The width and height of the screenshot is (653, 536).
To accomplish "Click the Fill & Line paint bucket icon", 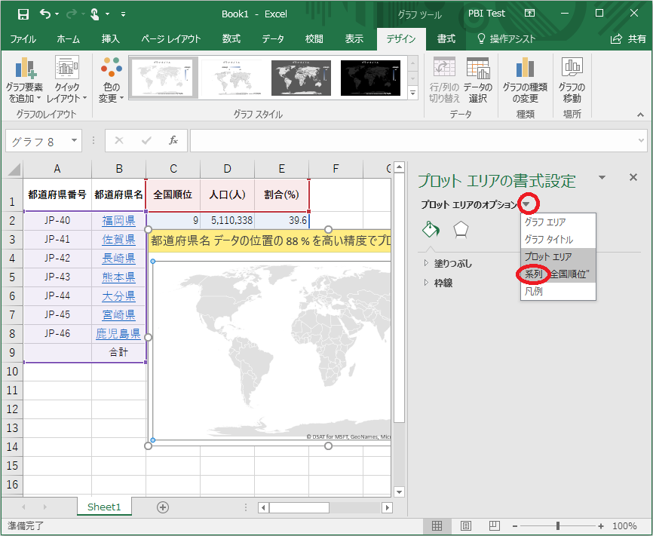I will (x=431, y=229).
